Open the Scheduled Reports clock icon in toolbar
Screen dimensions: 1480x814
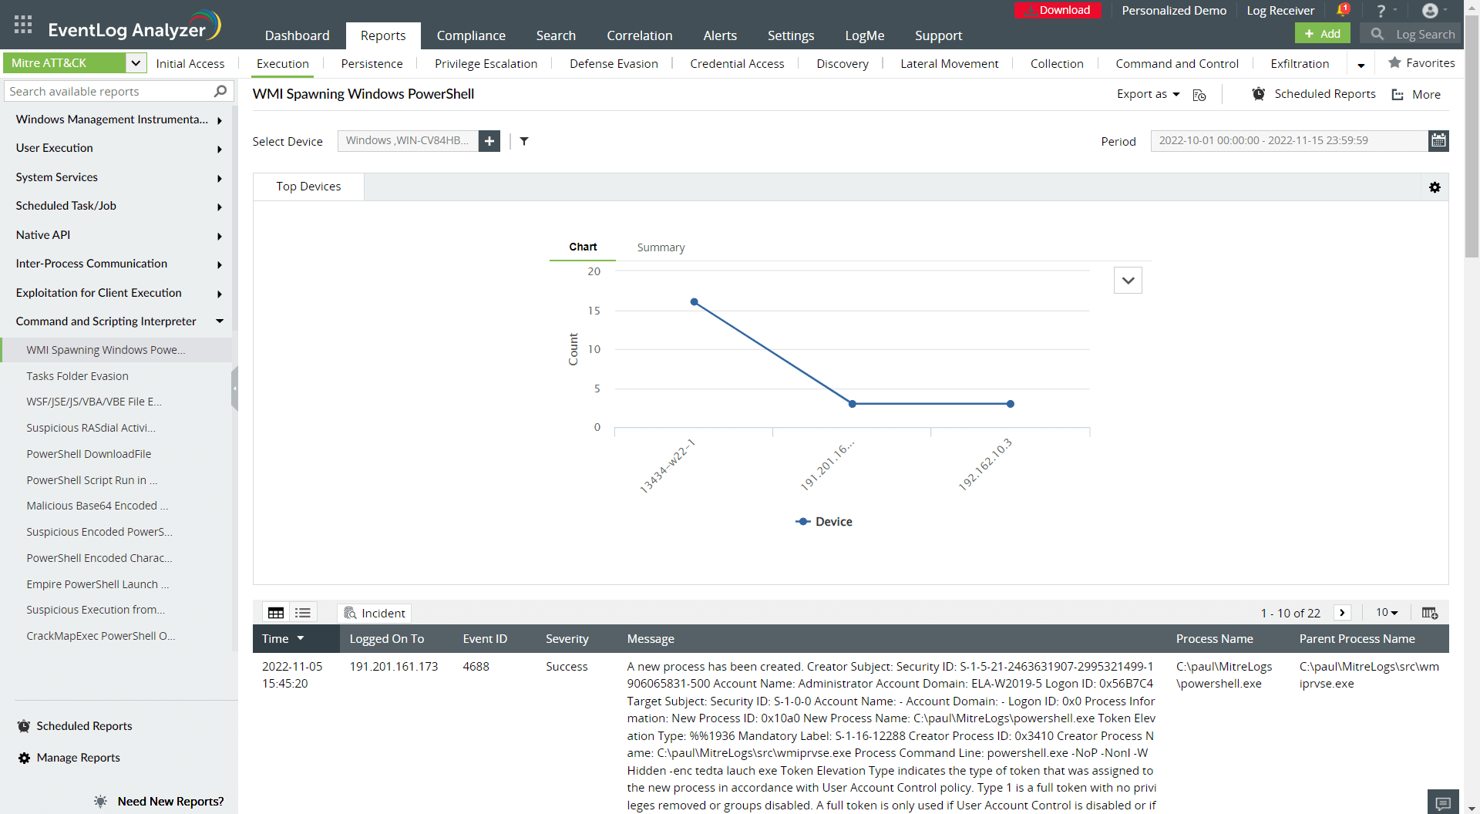(1259, 94)
